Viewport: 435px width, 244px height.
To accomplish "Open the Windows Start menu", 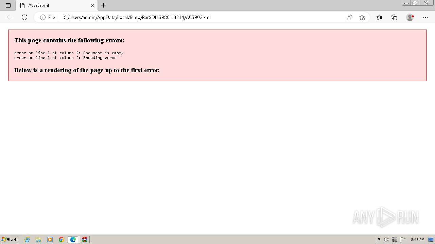I will (9, 240).
